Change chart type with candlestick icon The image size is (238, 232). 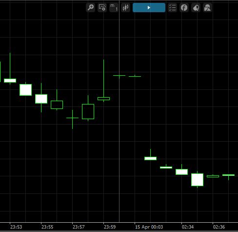125,8
